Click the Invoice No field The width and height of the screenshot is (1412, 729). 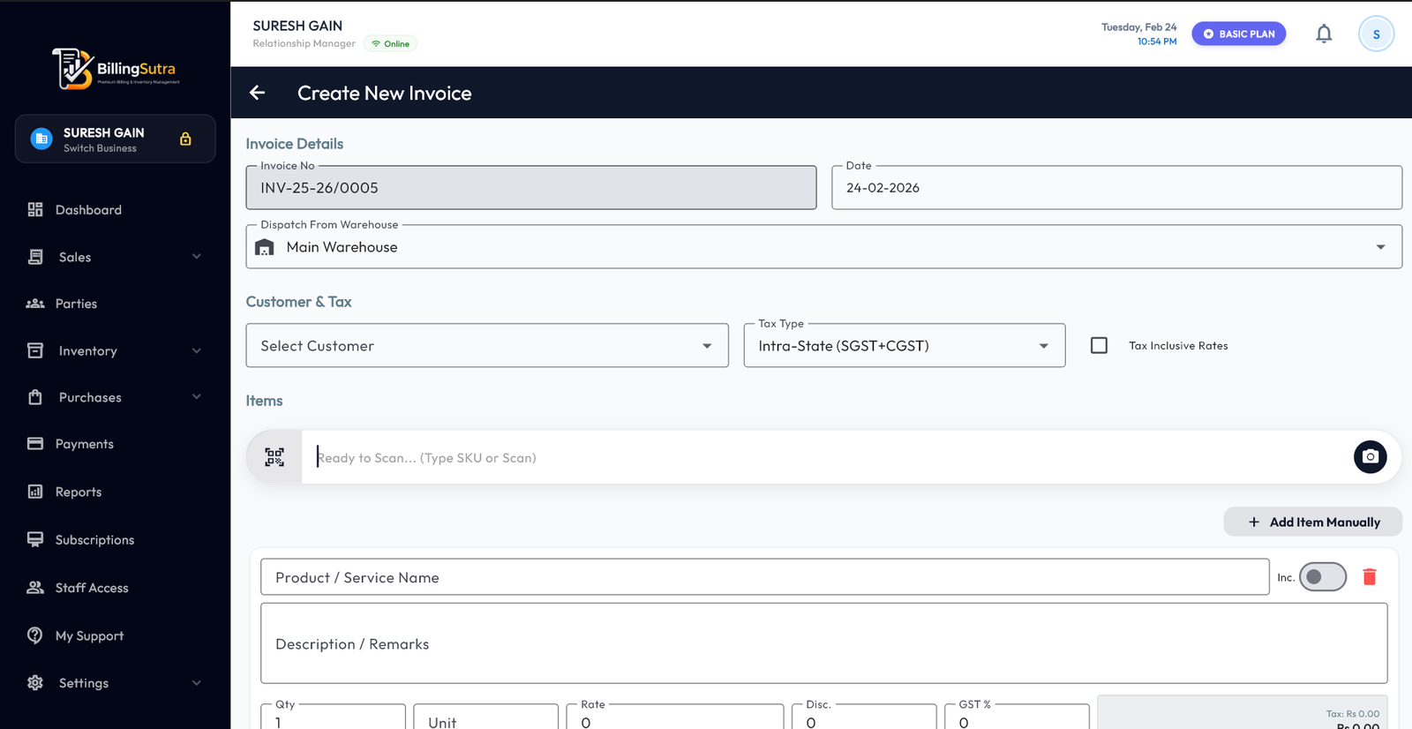point(531,188)
